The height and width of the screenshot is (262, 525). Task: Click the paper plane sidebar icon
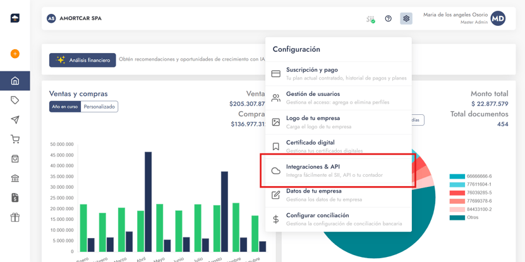[x=15, y=120]
